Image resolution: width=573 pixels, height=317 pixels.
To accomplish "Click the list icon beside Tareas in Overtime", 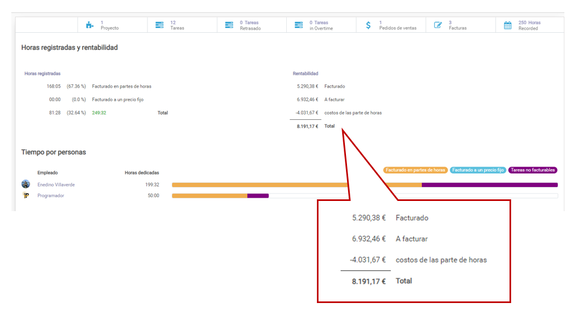I will pos(299,25).
